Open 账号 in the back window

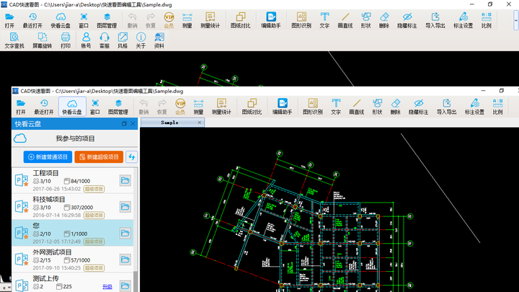coord(86,40)
